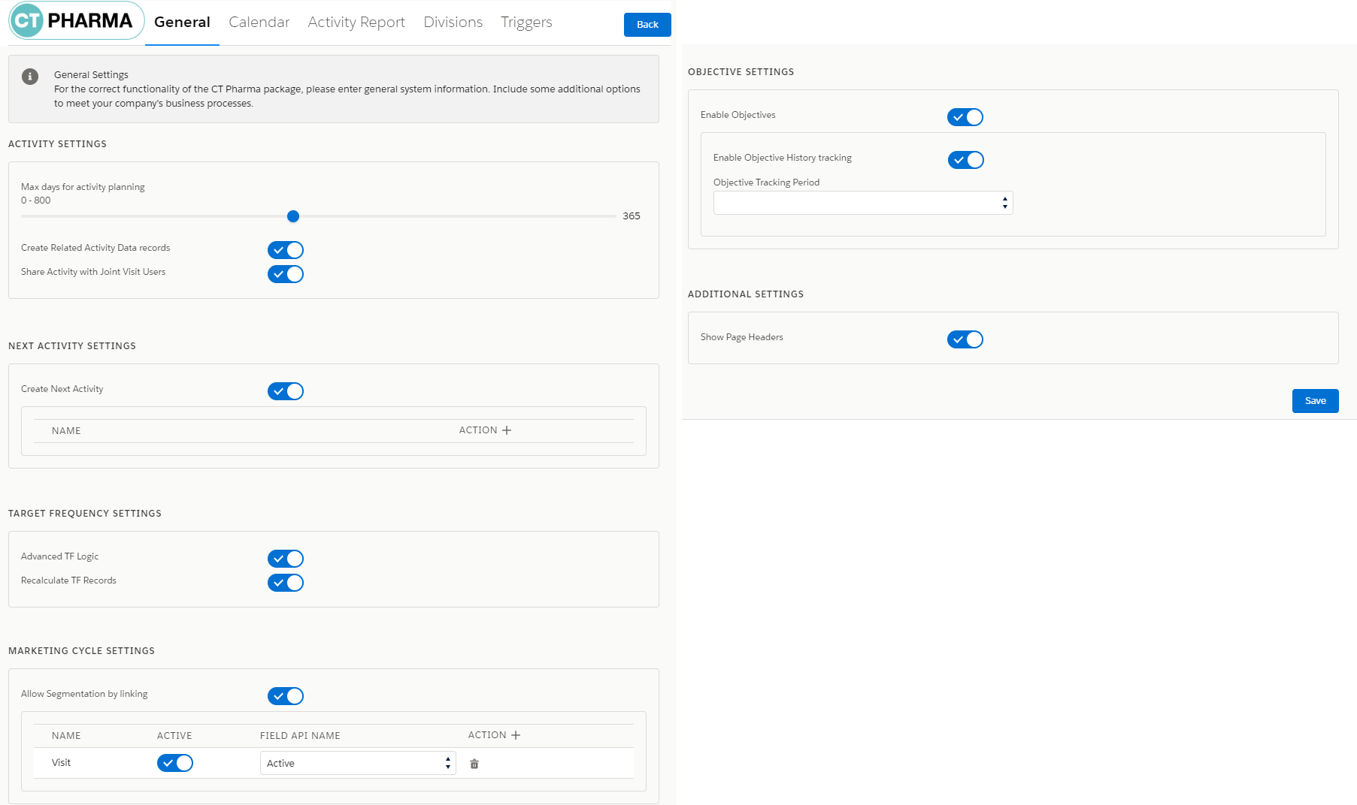
Task: Disable Show Page Headers toggle
Action: point(965,339)
